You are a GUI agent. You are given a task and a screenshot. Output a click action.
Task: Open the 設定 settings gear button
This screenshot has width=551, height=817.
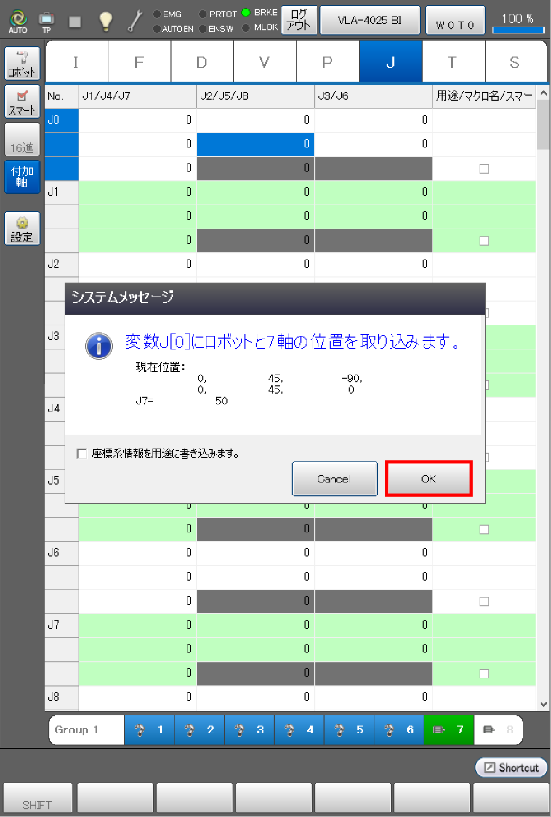coord(22,229)
